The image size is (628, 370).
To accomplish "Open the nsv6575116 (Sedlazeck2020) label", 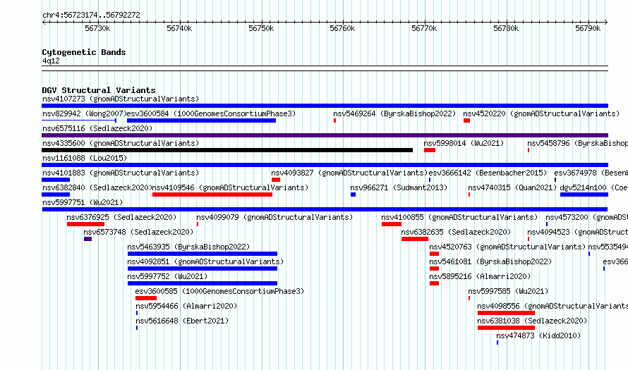I will point(97,128).
